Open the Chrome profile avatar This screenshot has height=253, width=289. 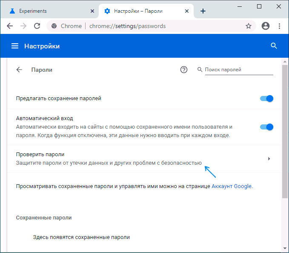266,26
